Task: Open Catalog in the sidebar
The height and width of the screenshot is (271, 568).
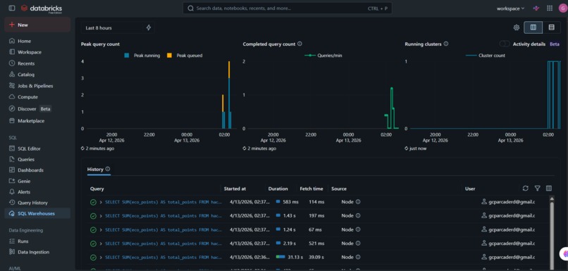Action: [37, 75]
